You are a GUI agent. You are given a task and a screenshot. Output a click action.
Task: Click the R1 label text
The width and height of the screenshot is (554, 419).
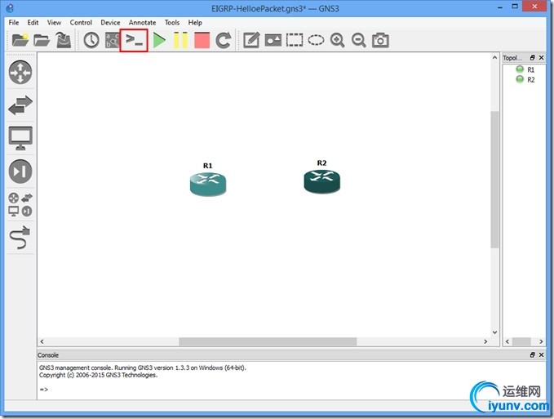pos(208,166)
